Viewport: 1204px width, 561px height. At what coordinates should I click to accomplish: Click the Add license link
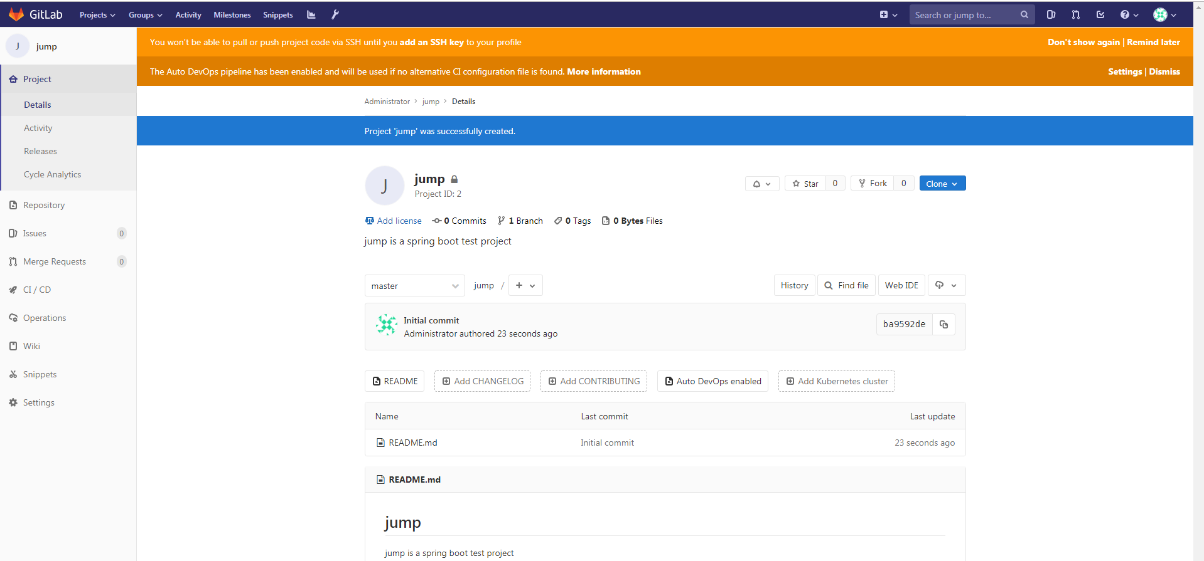tap(394, 221)
